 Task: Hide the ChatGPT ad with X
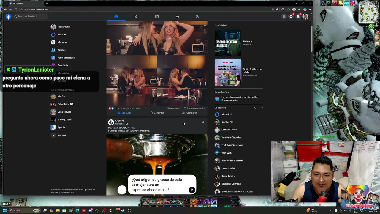pos(203,122)
